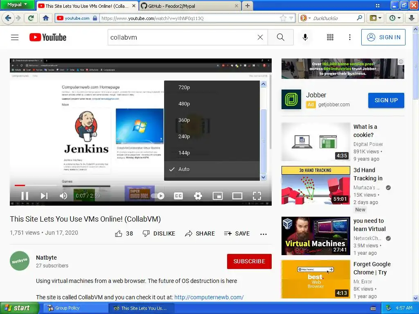This screenshot has height=314, width=419.
Task: Open the bookmarks menu dropdown
Action: pos(376,18)
